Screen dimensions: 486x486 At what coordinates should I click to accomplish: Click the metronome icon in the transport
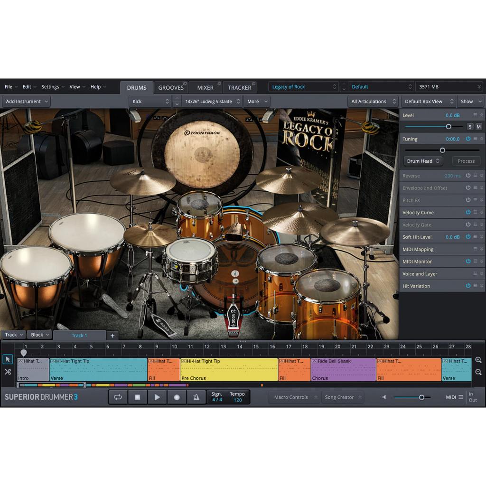point(196,397)
